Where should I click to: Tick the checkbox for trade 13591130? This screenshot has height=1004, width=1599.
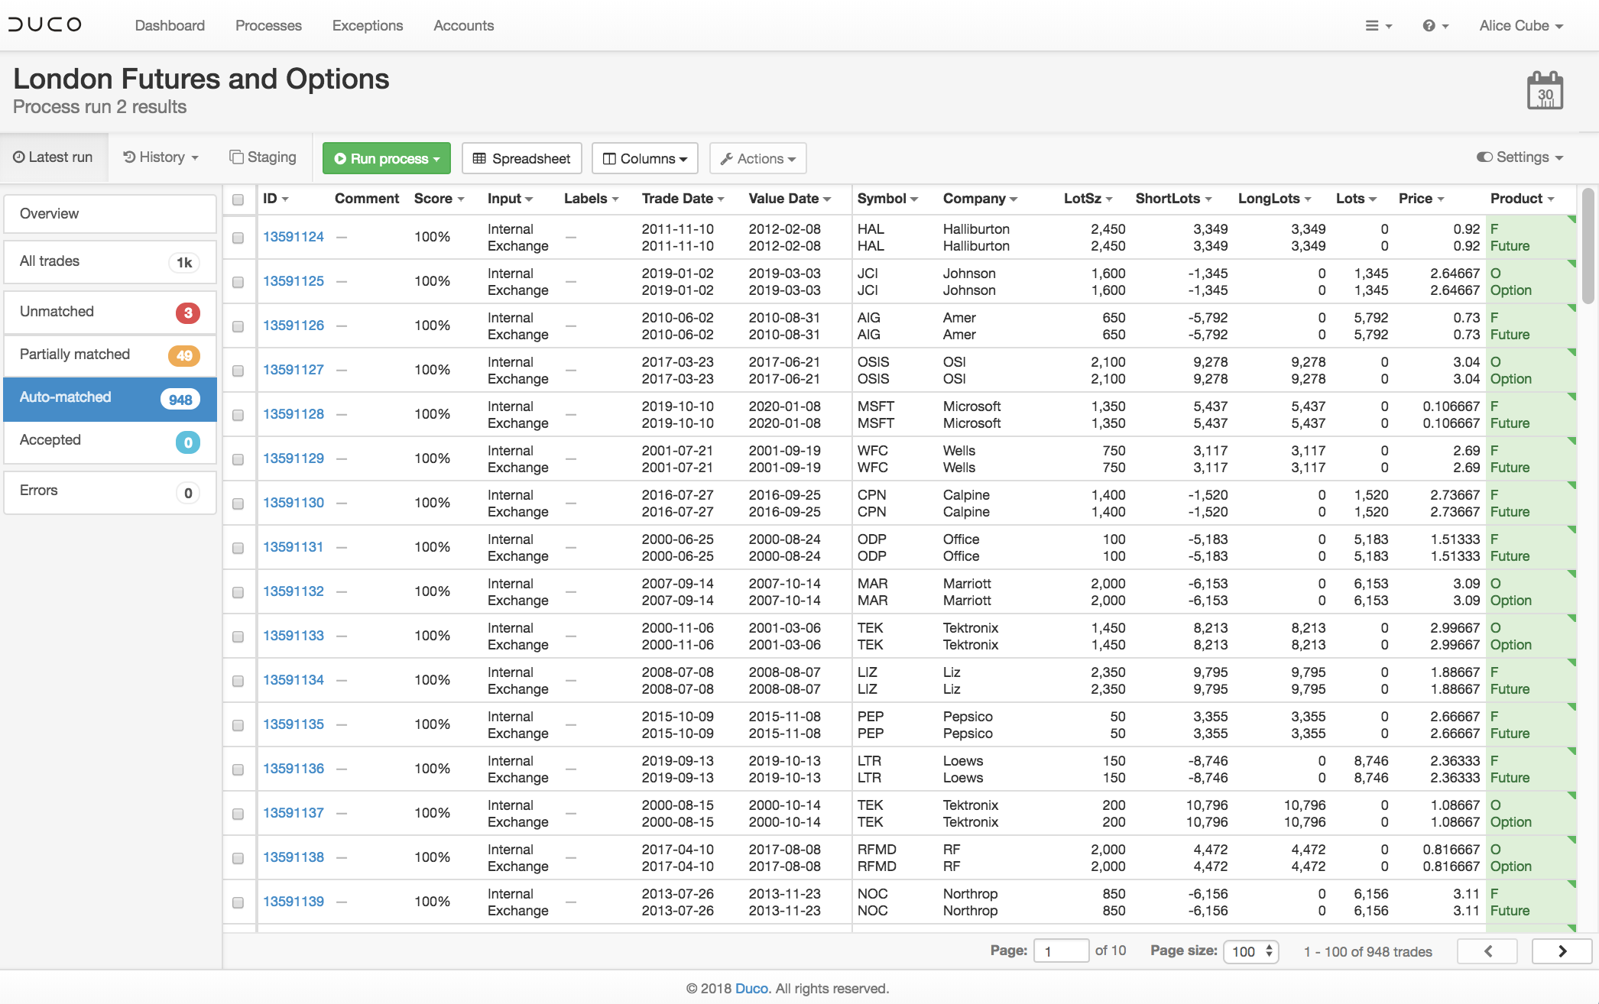coord(238,504)
